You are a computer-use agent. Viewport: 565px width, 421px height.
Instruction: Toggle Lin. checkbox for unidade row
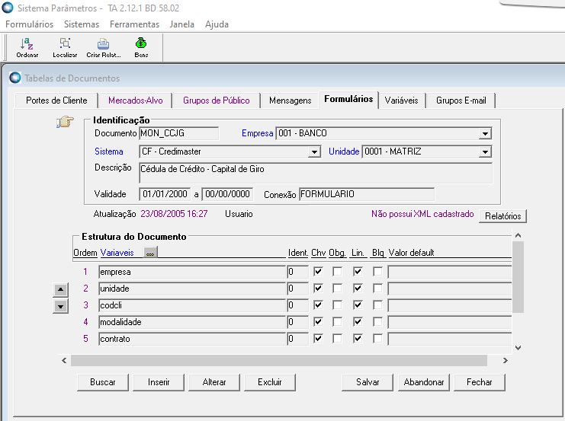(358, 289)
